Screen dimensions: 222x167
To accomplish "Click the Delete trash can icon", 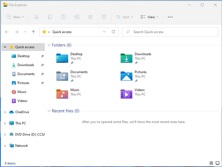I will click(104, 17).
